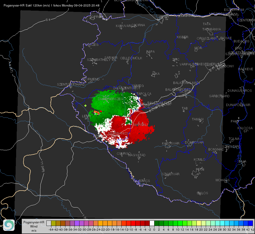Image resolution: width=255 pixels, height=234 pixels.
Task: Click the ZIRC city label
Action: coord(176,59)
